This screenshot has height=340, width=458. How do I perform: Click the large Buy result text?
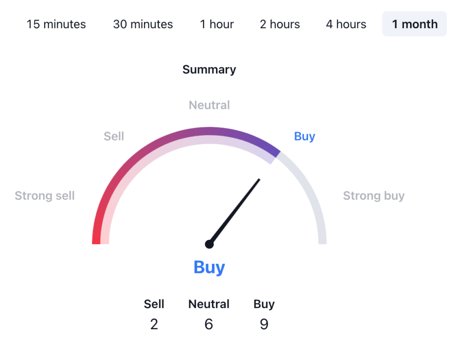coord(209,267)
